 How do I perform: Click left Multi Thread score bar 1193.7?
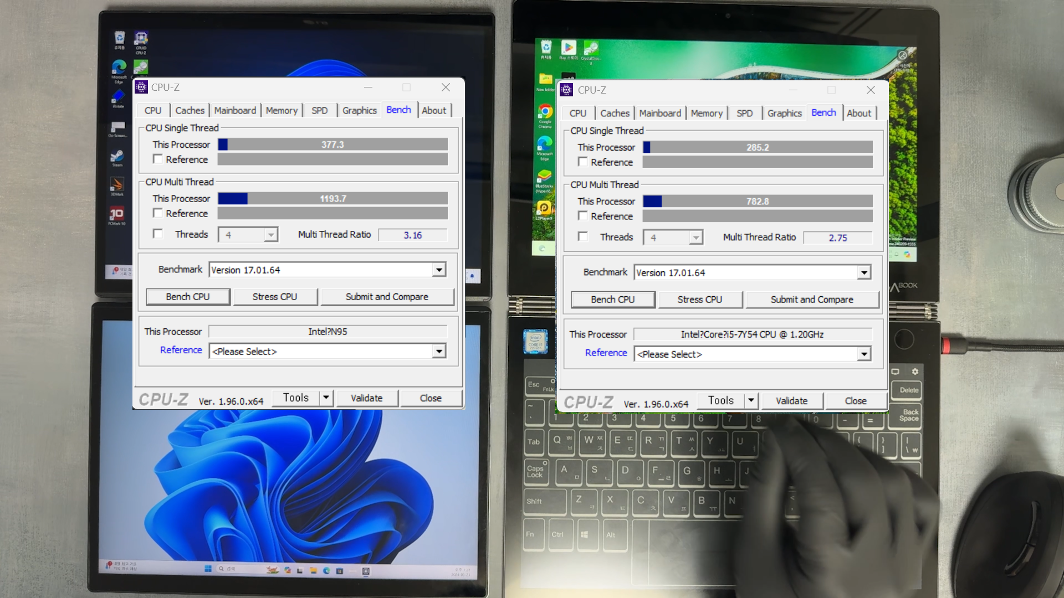pyautogui.click(x=332, y=199)
